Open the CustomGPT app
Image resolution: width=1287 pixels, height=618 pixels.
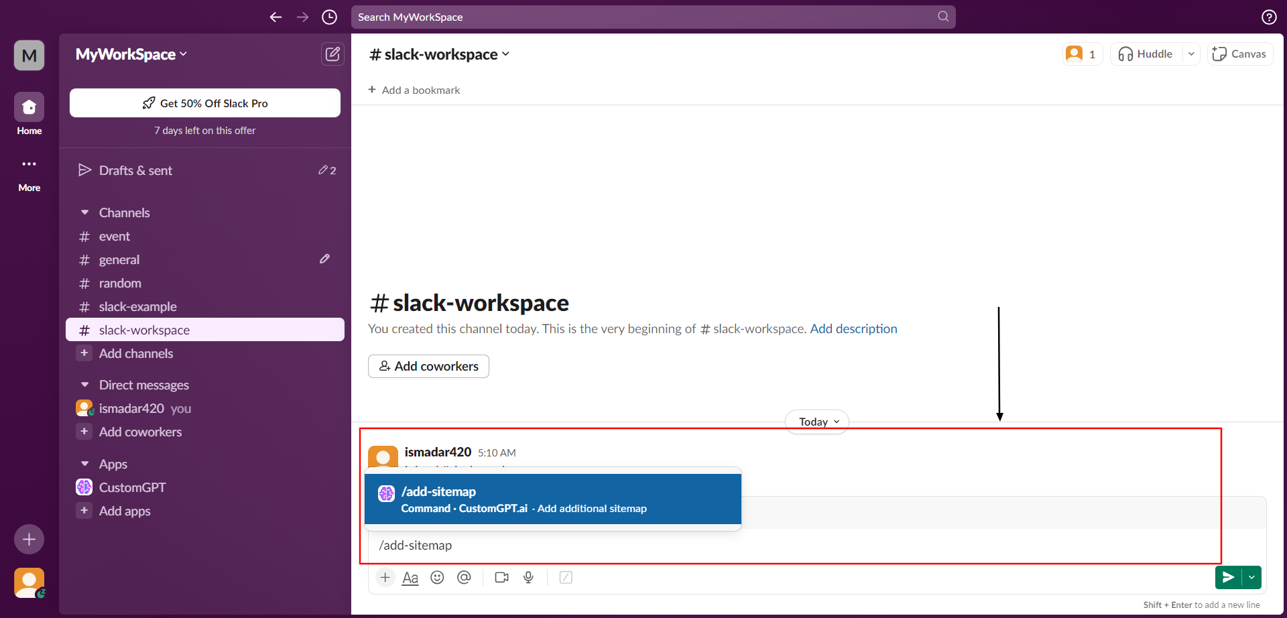[x=205, y=487]
